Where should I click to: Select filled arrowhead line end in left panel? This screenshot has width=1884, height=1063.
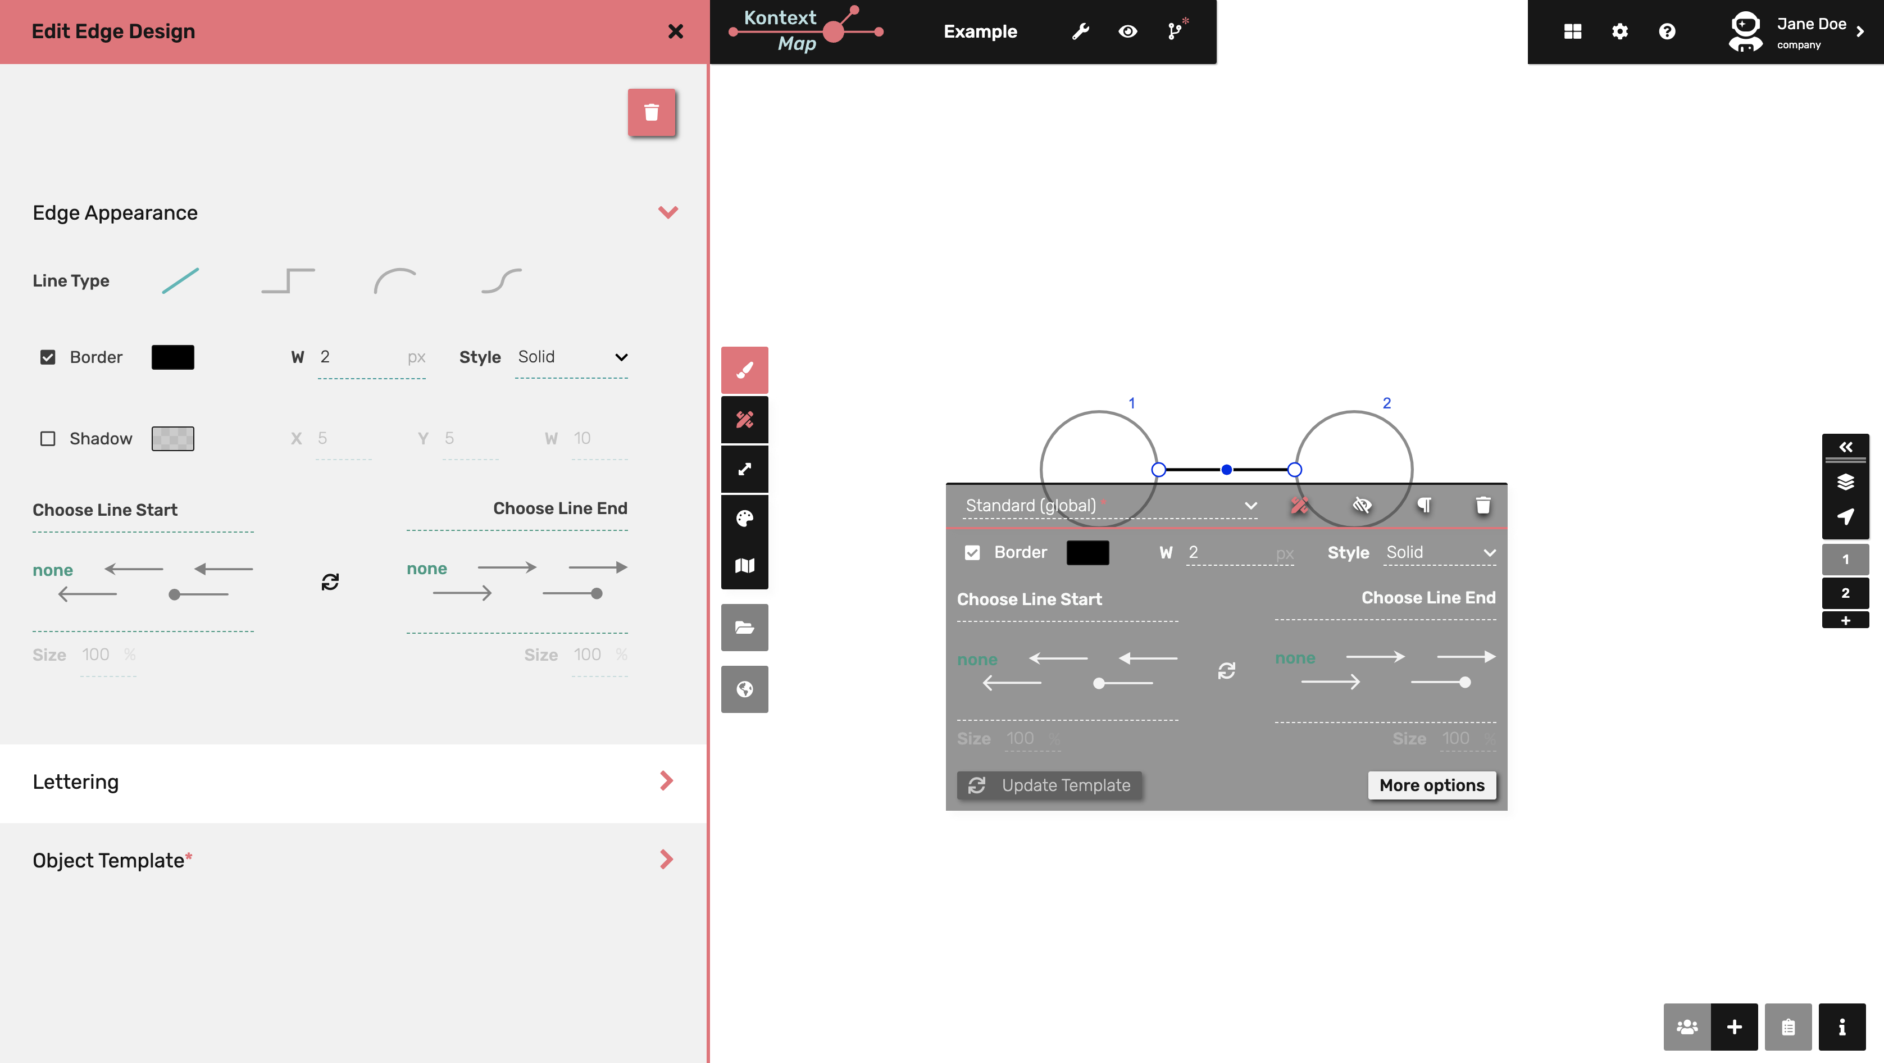(598, 567)
